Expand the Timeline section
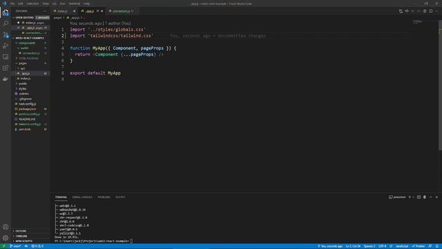This screenshot has width=442, height=249. (30, 236)
